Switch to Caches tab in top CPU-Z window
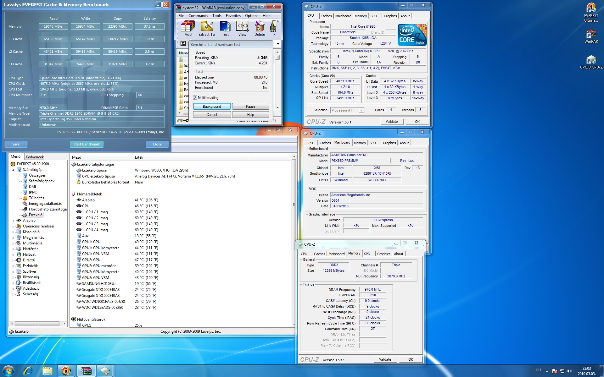This screenshot has height=377, width=604. point(326,16)
